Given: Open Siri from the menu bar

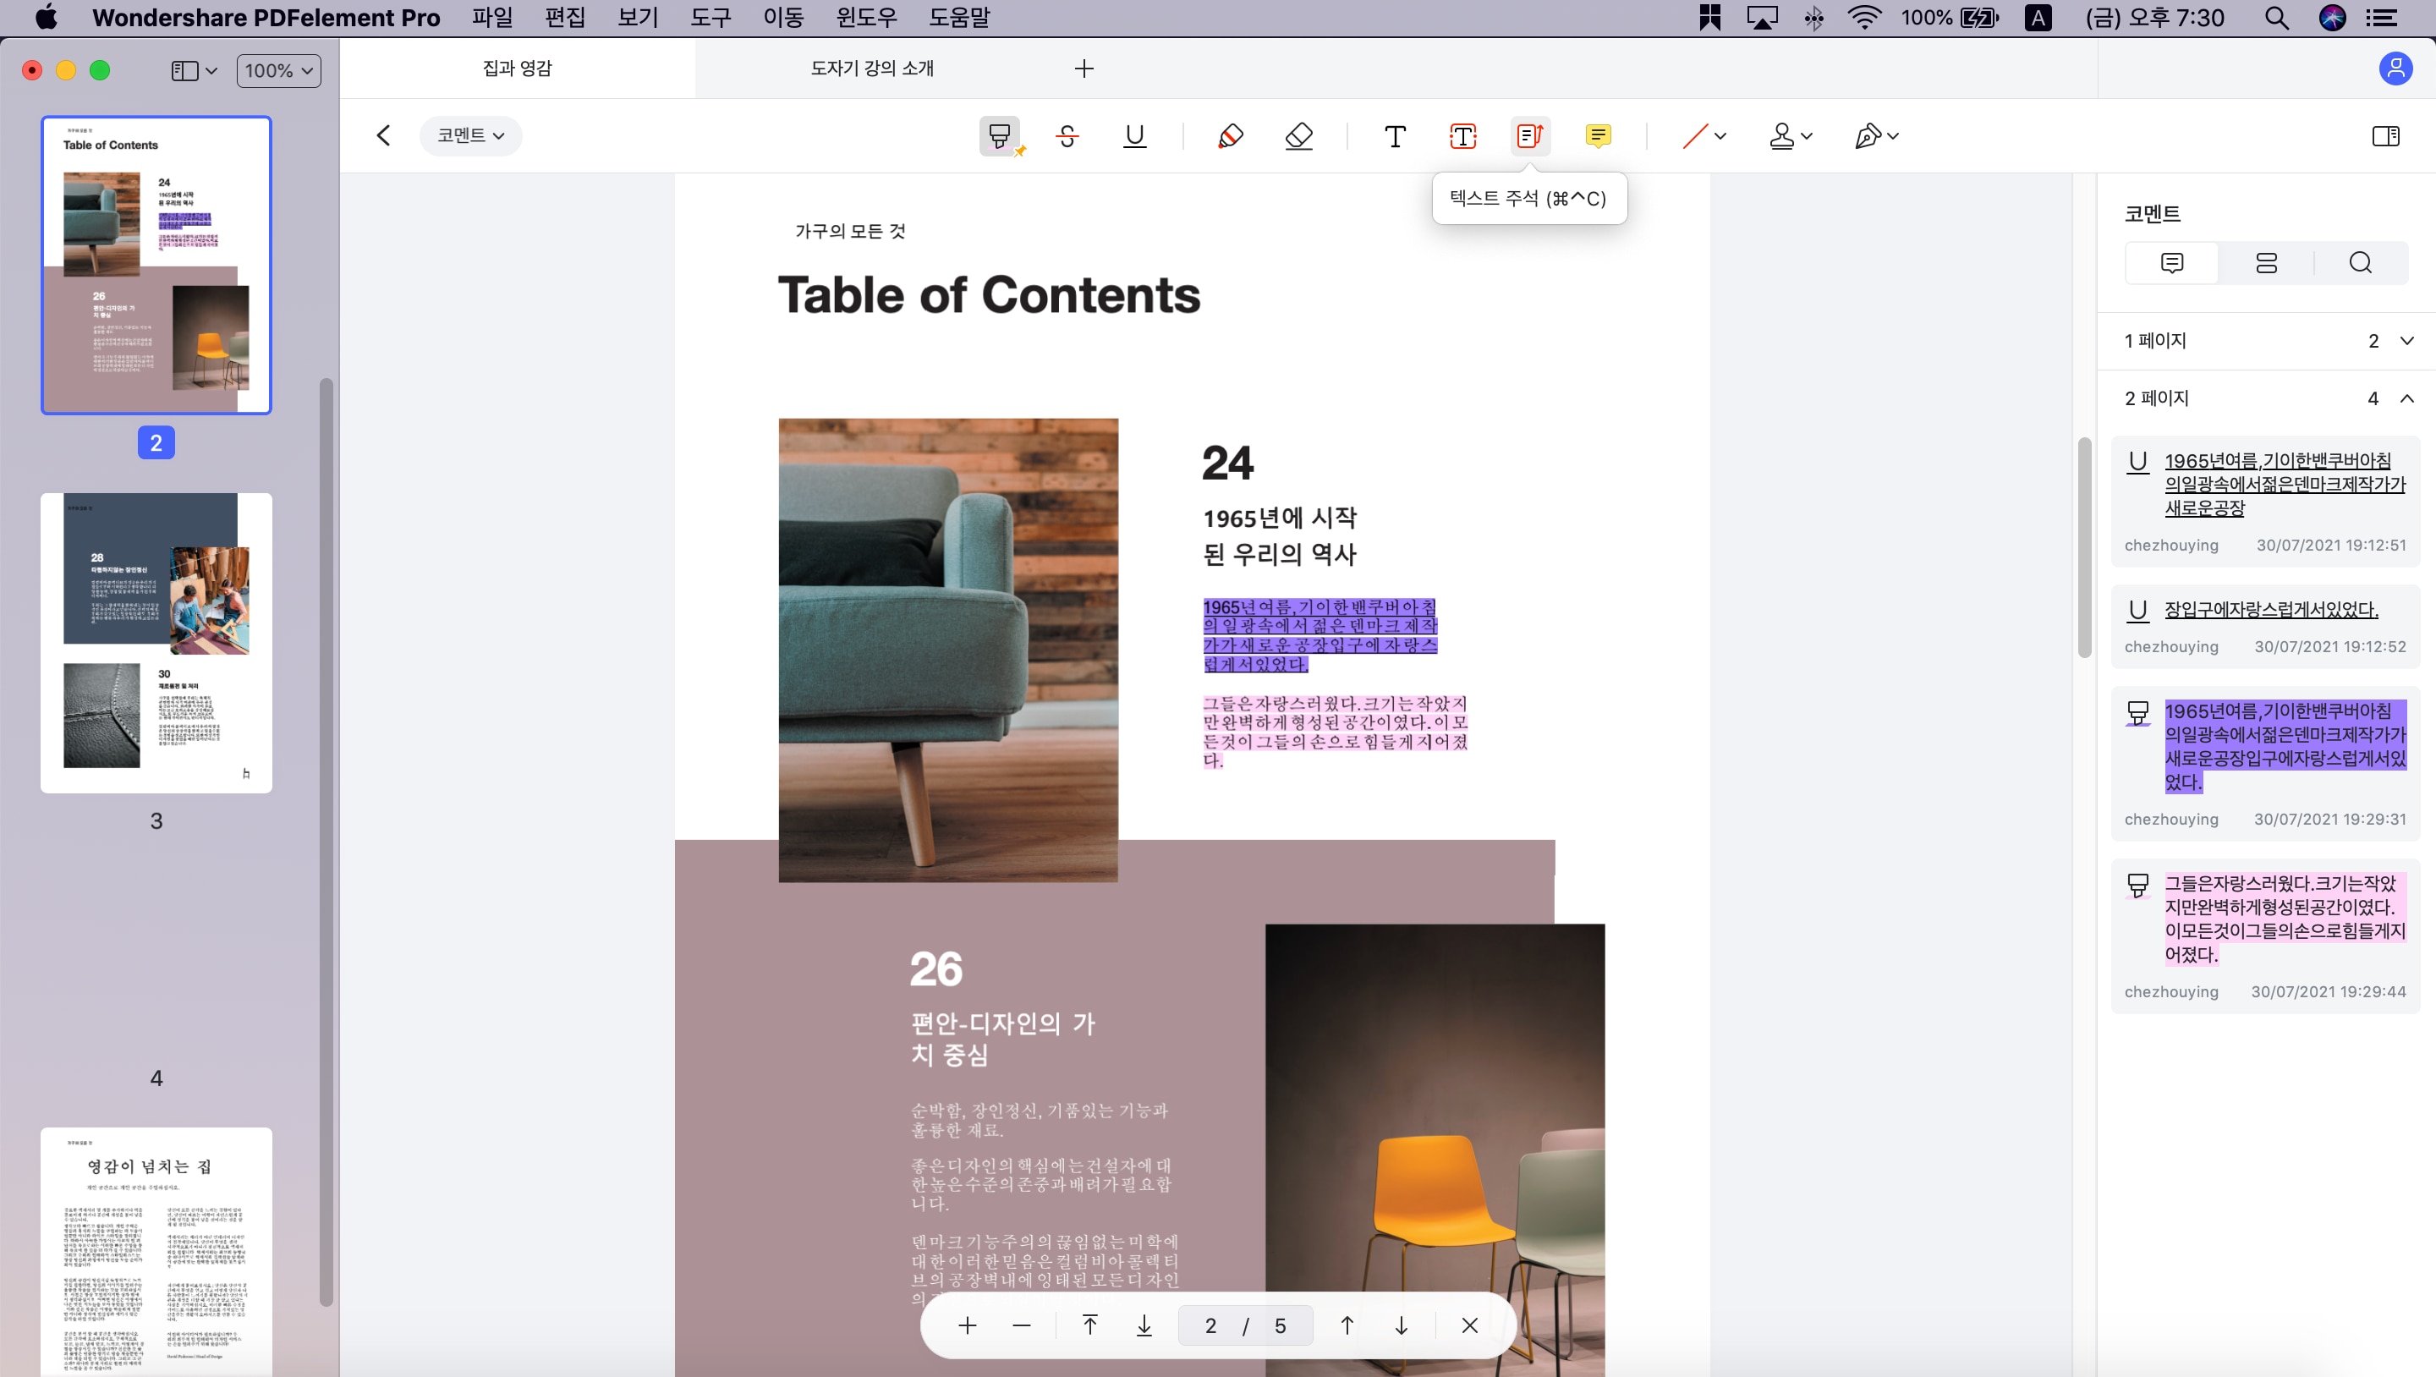Looking at the screenshot, I should 2332,18.
